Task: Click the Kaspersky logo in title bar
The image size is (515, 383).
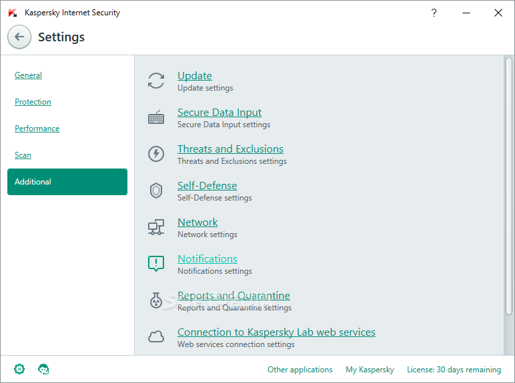Action: pyautogui.click(x=13, y=13)
